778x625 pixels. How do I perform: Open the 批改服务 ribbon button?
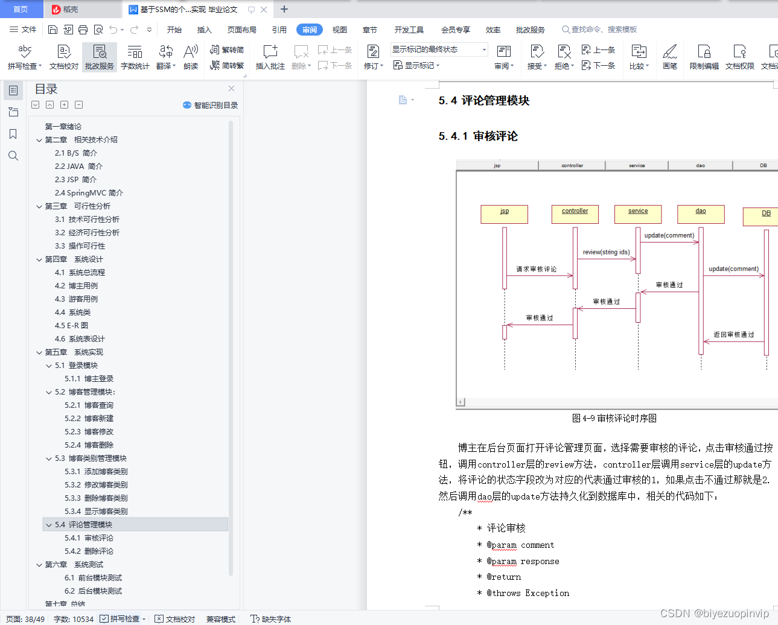tap(100, 57)
